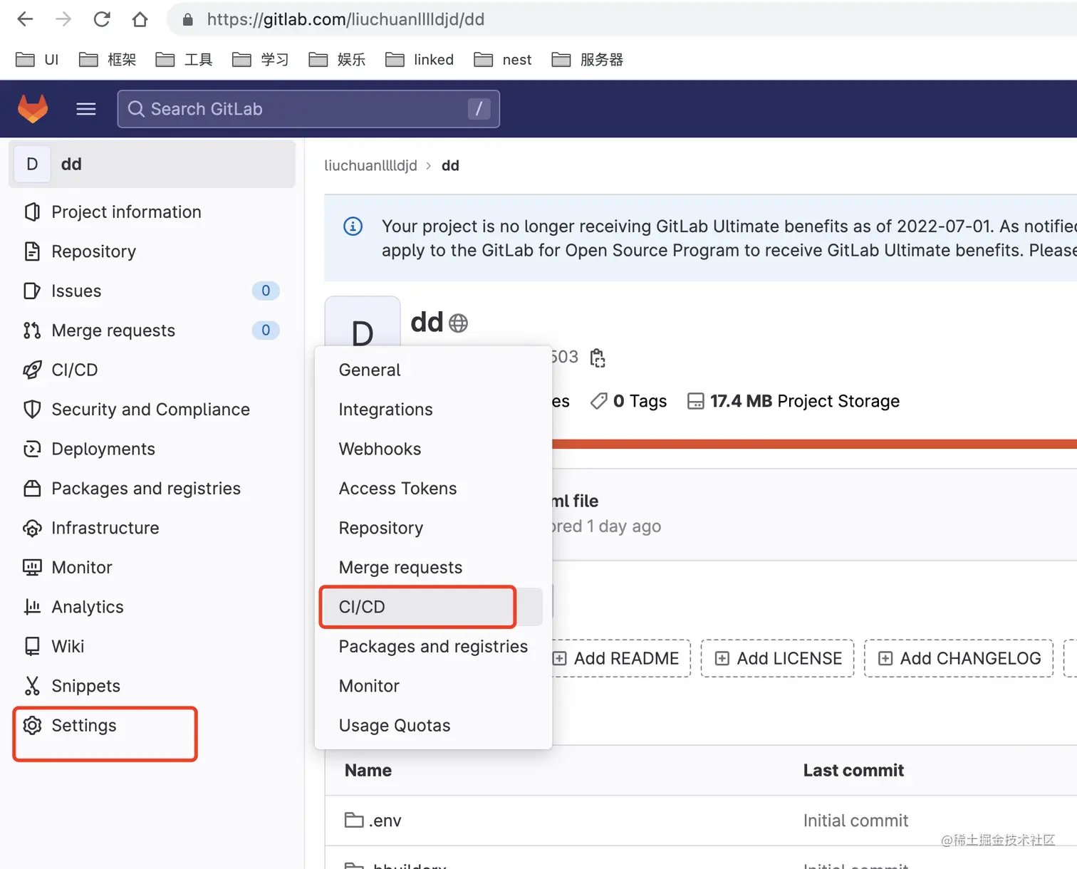
Task: Copy the project ID with clipboard icon
Action: 598,358
